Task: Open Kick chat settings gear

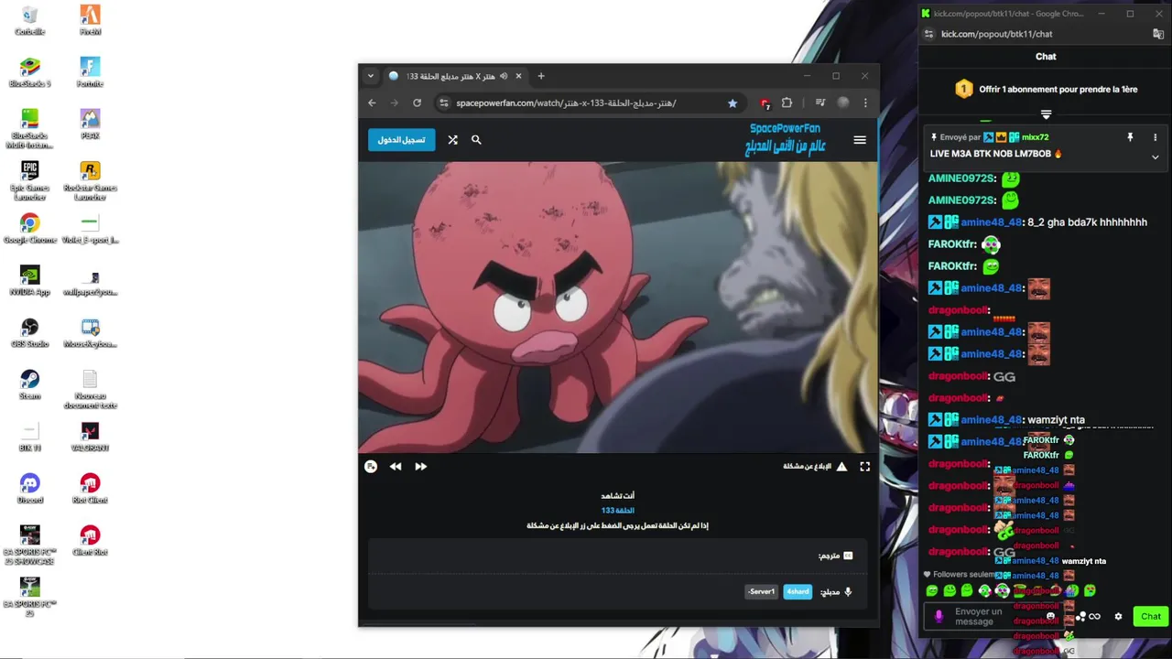Action: point(1118,617)
